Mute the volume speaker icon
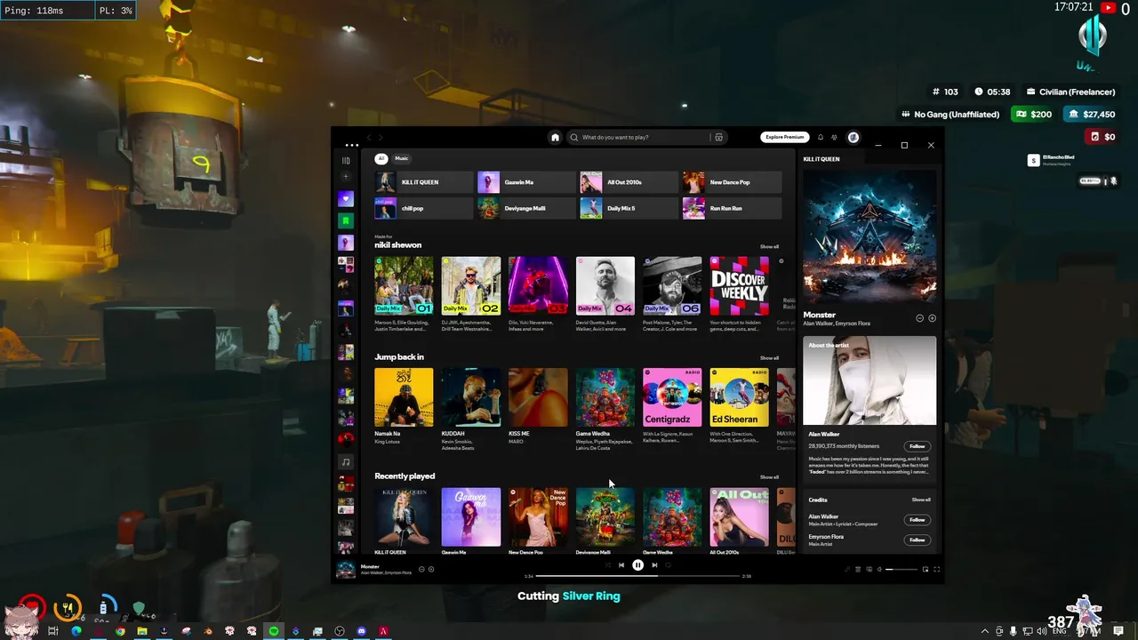The image size is (1138, 640). 879,569
